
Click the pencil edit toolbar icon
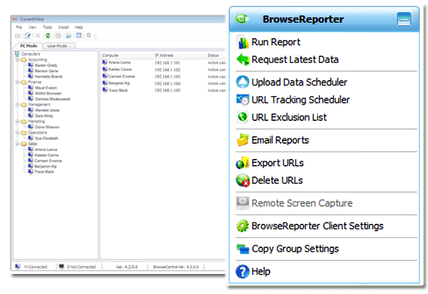27,35
